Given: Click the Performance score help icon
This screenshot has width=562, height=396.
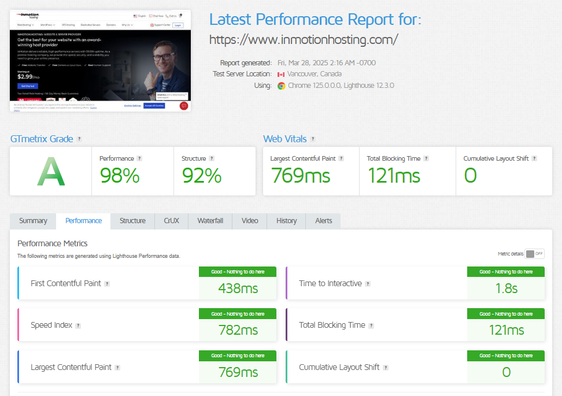Looking at the screenshot, I should click(139, 158).
